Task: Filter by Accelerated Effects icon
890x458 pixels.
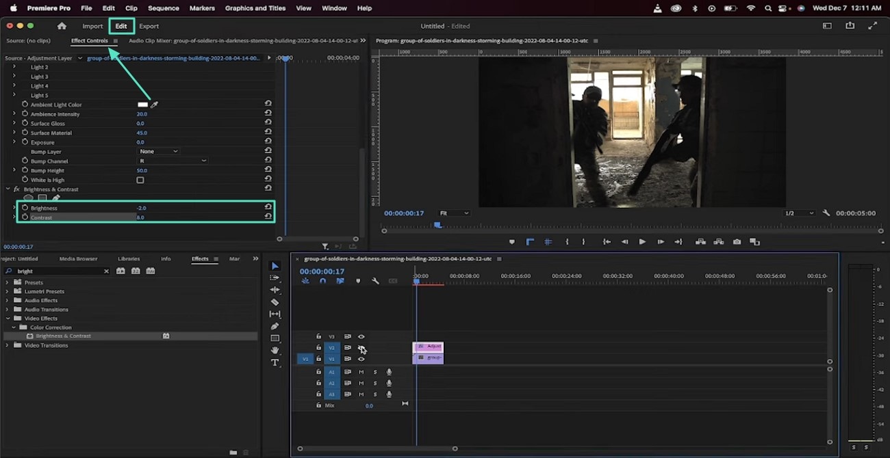Action: [x=120, y=271]
